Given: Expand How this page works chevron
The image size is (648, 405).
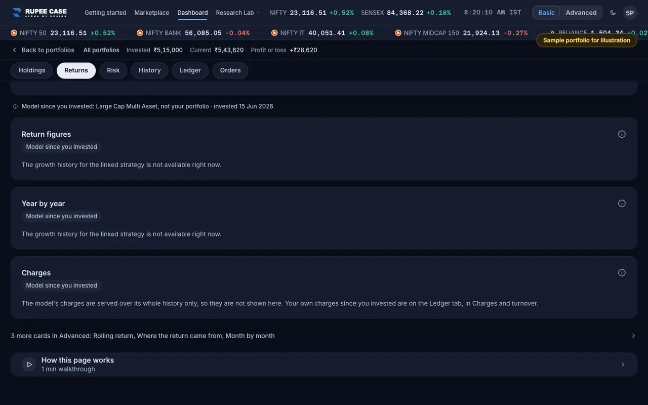Looking at the screenshot, I should tap(623, 364).
